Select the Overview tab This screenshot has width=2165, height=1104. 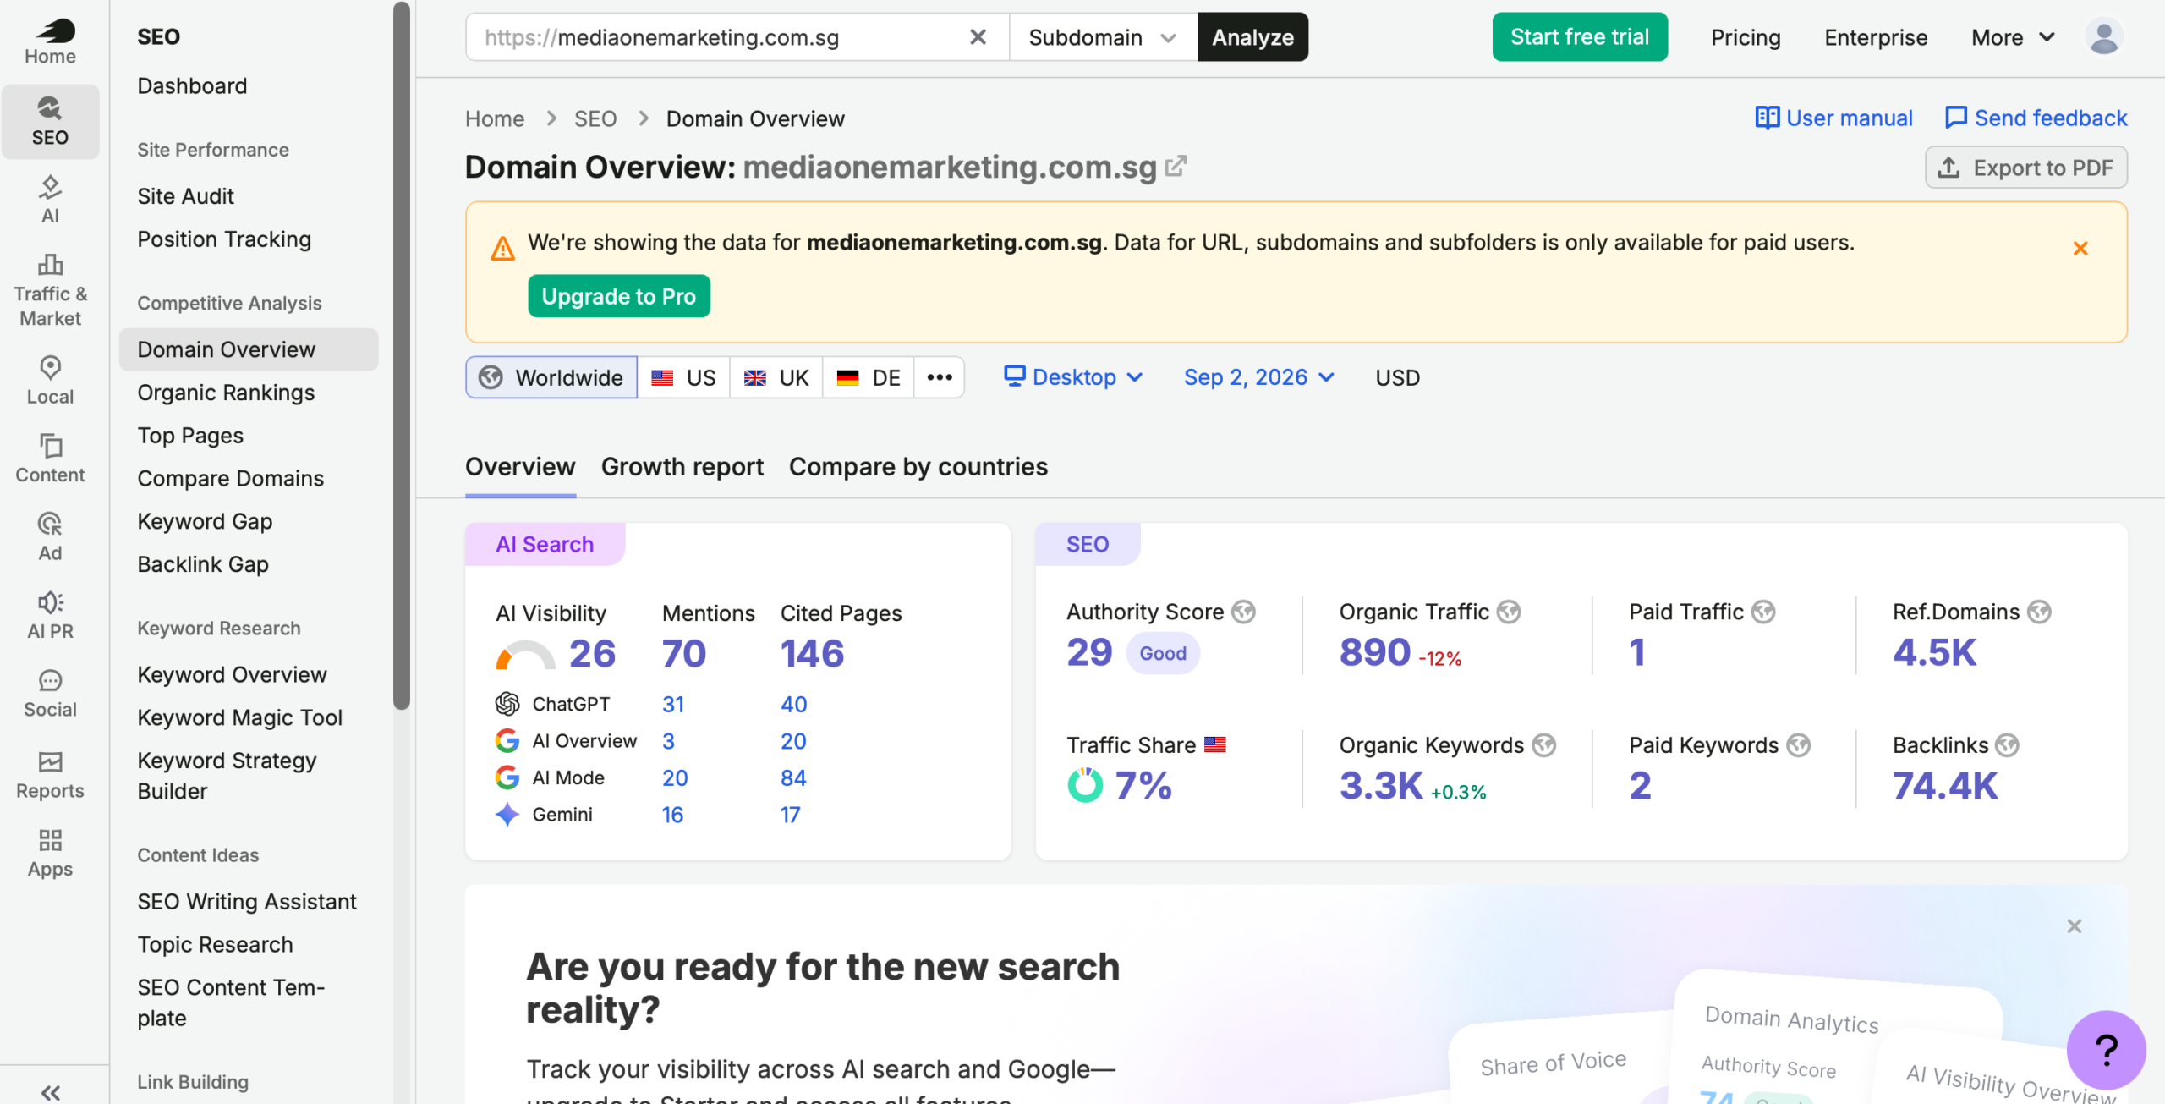pyautogui.click(x=520, y=467)
